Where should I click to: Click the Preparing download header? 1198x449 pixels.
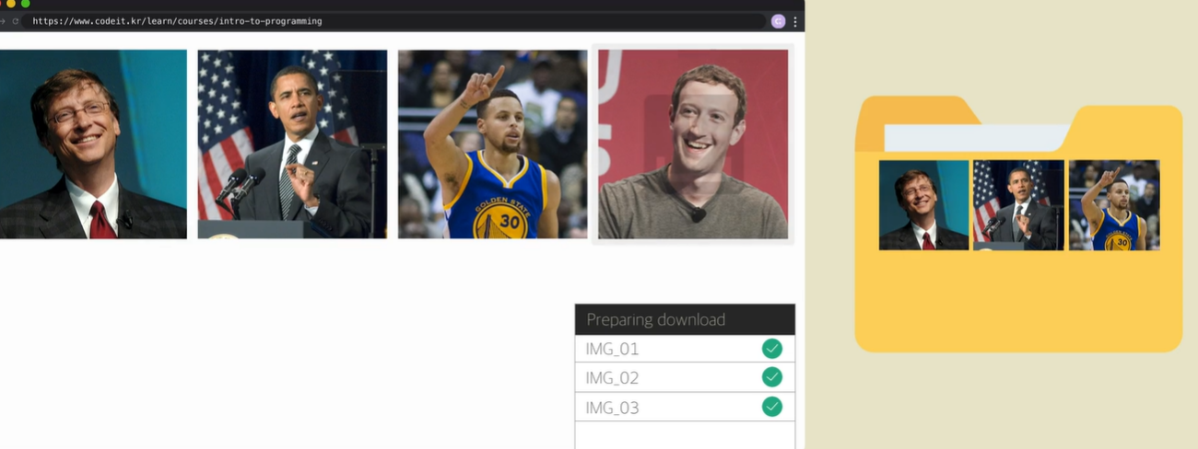click(685, 319)
